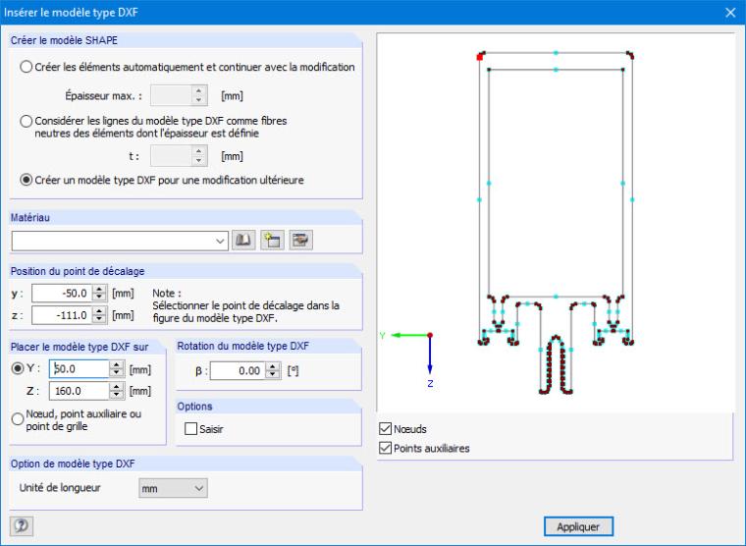Adjust the placement Y spinner at 50.0
The height and width of the screenshot is (546, 746).
pos(117,369)
